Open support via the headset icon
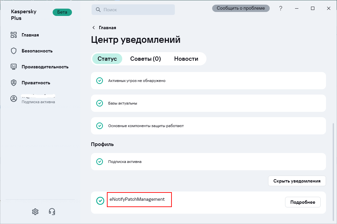 [x=52, y=212]
